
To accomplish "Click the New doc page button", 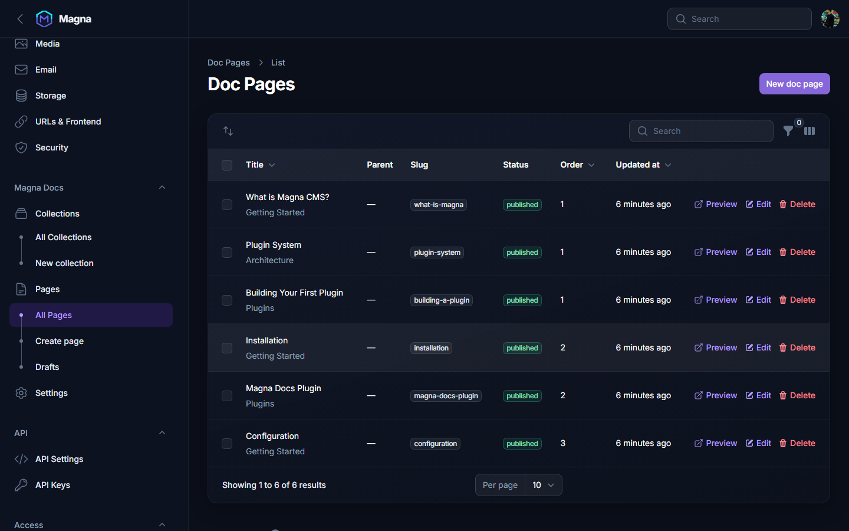I will pyautogui.click(x=794, y=84).
